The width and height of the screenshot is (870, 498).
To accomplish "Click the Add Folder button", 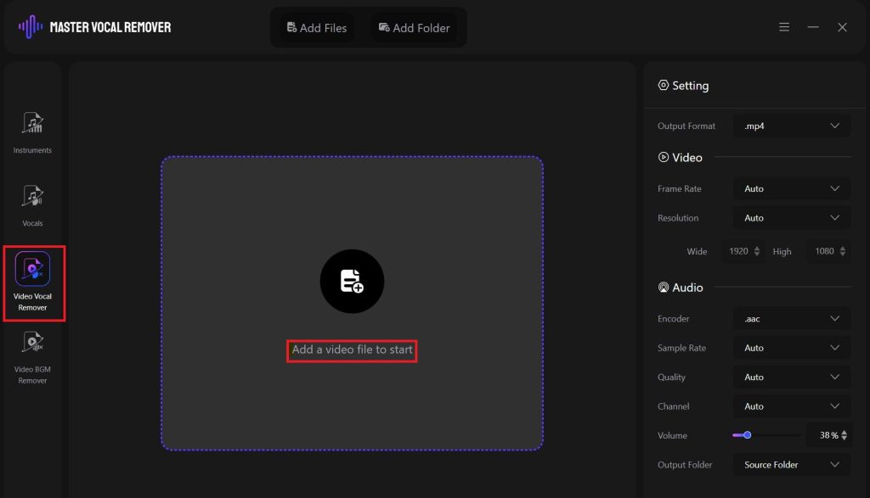I will click(x=415, y=27).
